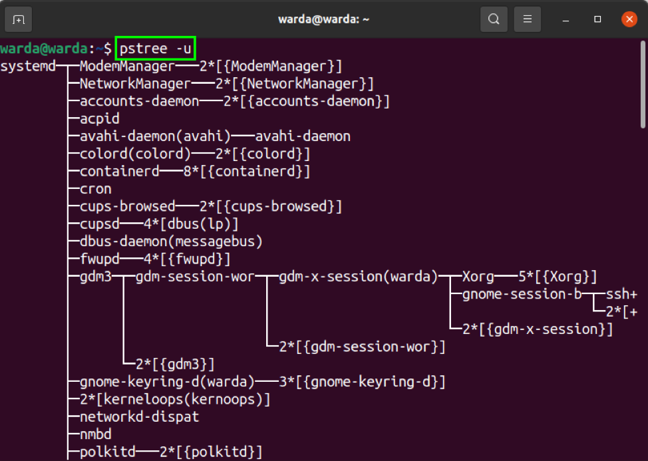Click gnome-keyring-d(warda) process
The image size is (648, 461).
pos(167,382)
